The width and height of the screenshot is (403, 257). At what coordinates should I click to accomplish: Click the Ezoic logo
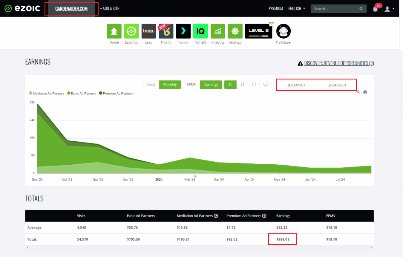(x=22, y=8)
